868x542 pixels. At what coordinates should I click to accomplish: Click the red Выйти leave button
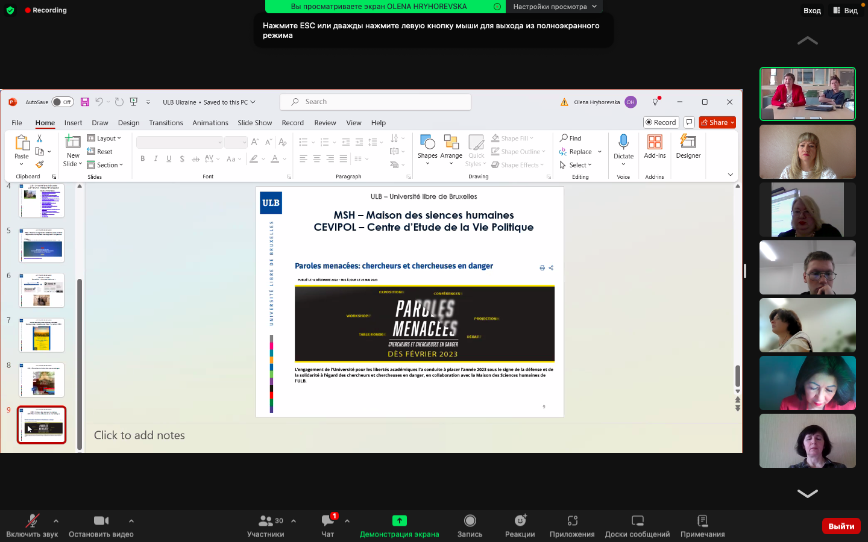[841, 526]
